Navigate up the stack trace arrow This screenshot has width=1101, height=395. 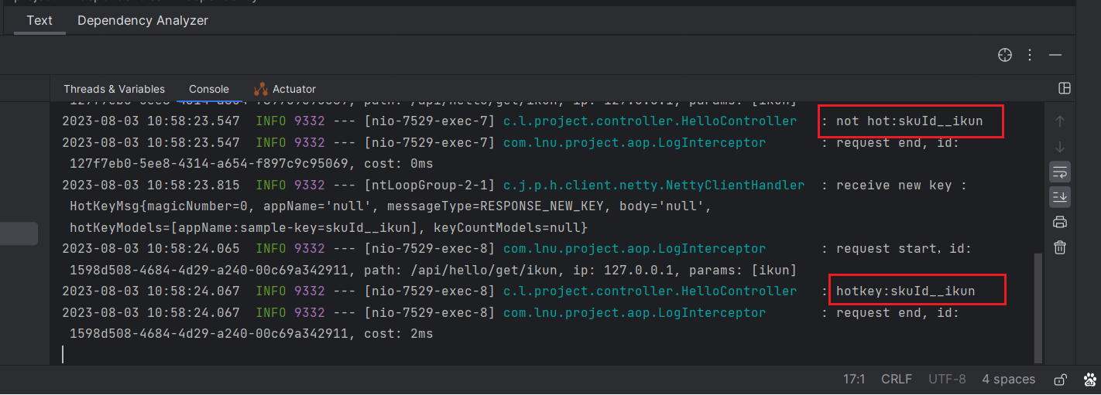(1060, 121)
